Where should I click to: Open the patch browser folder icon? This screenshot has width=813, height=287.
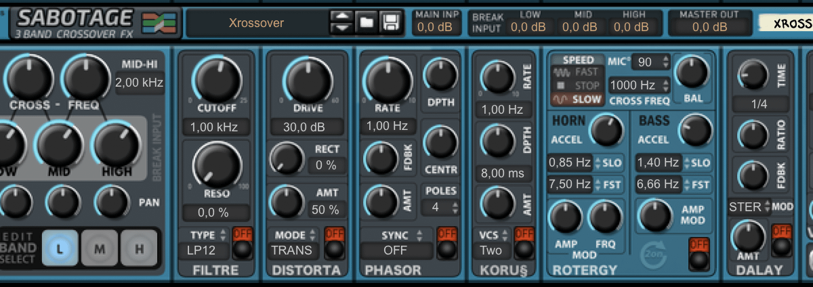[x=367, y=22]
